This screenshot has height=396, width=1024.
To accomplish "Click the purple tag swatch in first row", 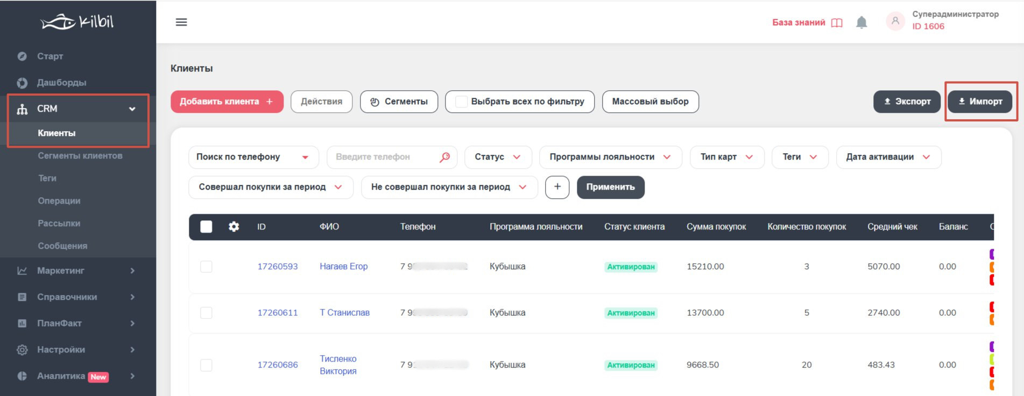I will (991, 254).
